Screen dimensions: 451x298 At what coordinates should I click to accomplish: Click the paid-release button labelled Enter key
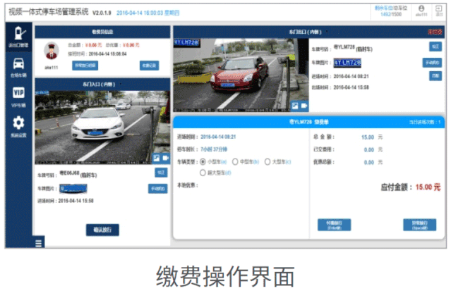[335, 225]
